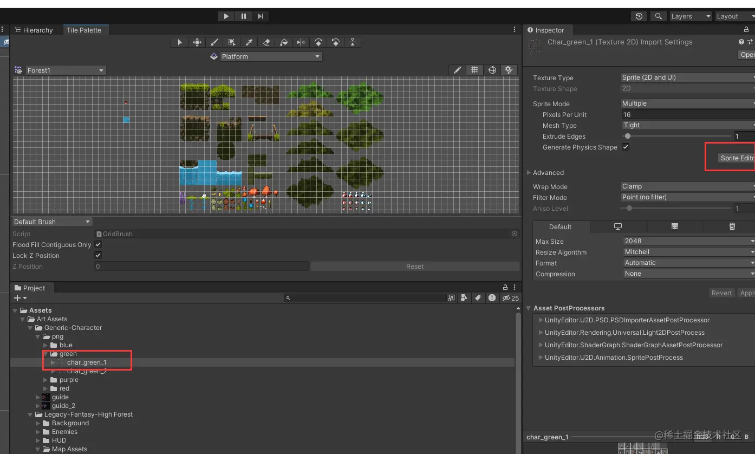Toggle the palette grid visibility icon

tap(474, 70)
